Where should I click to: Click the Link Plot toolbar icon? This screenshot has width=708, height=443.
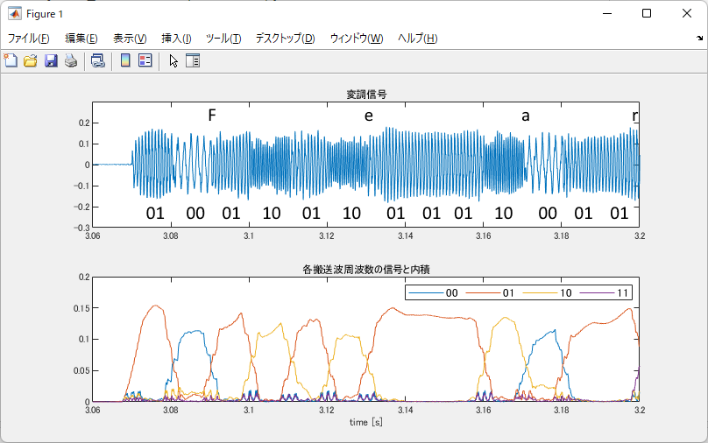[x=98, y=60]
